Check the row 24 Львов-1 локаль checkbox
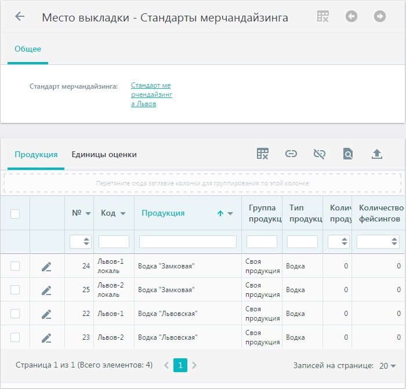Image resolution: width=406 pixels, height=389 pixels. [x=15, y=266]
